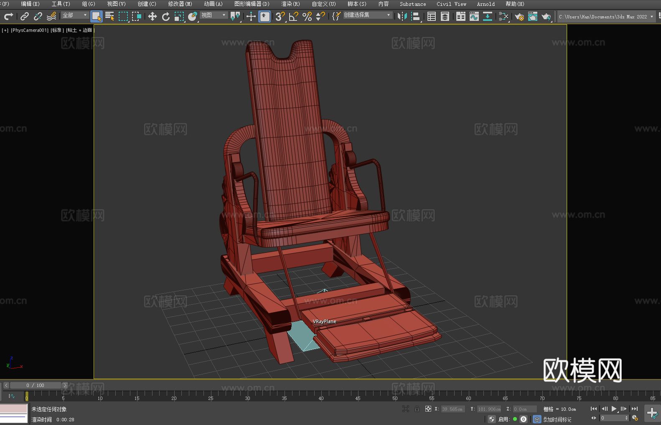Toggle the Percent Snap button

click(x=307, y=17)
